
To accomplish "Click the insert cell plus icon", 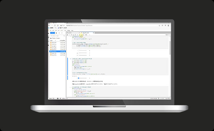I will coord(69,35).
